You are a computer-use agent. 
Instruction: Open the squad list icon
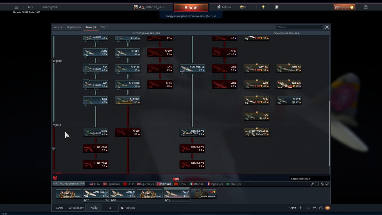click(x=308, y=208)
